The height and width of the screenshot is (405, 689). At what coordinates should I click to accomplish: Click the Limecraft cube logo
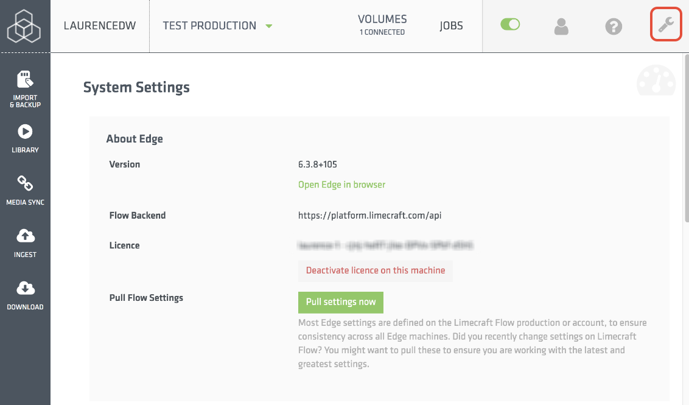click(x=24, y=26)
